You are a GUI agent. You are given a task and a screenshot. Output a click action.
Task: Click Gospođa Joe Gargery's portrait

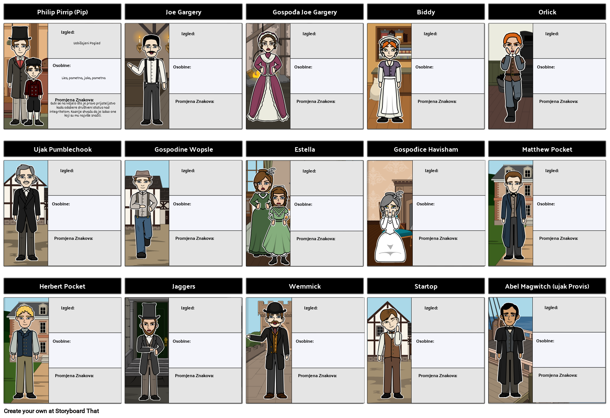268,76
